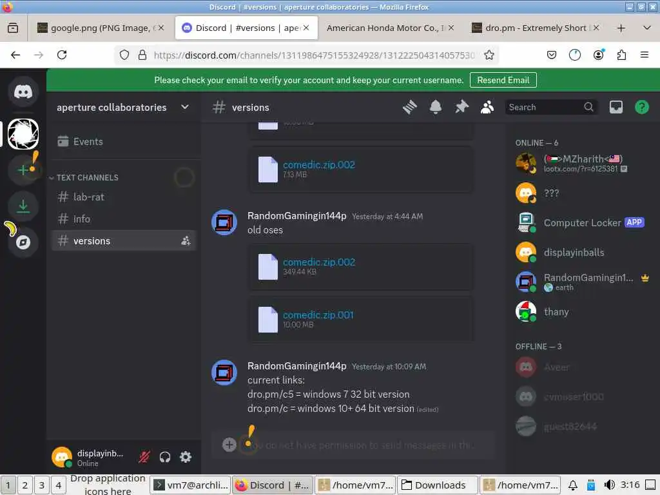Toggle microphone mute in user panel
Image resolution: width=660 pixels, height=495 pixels.
[x=144, y=457]
